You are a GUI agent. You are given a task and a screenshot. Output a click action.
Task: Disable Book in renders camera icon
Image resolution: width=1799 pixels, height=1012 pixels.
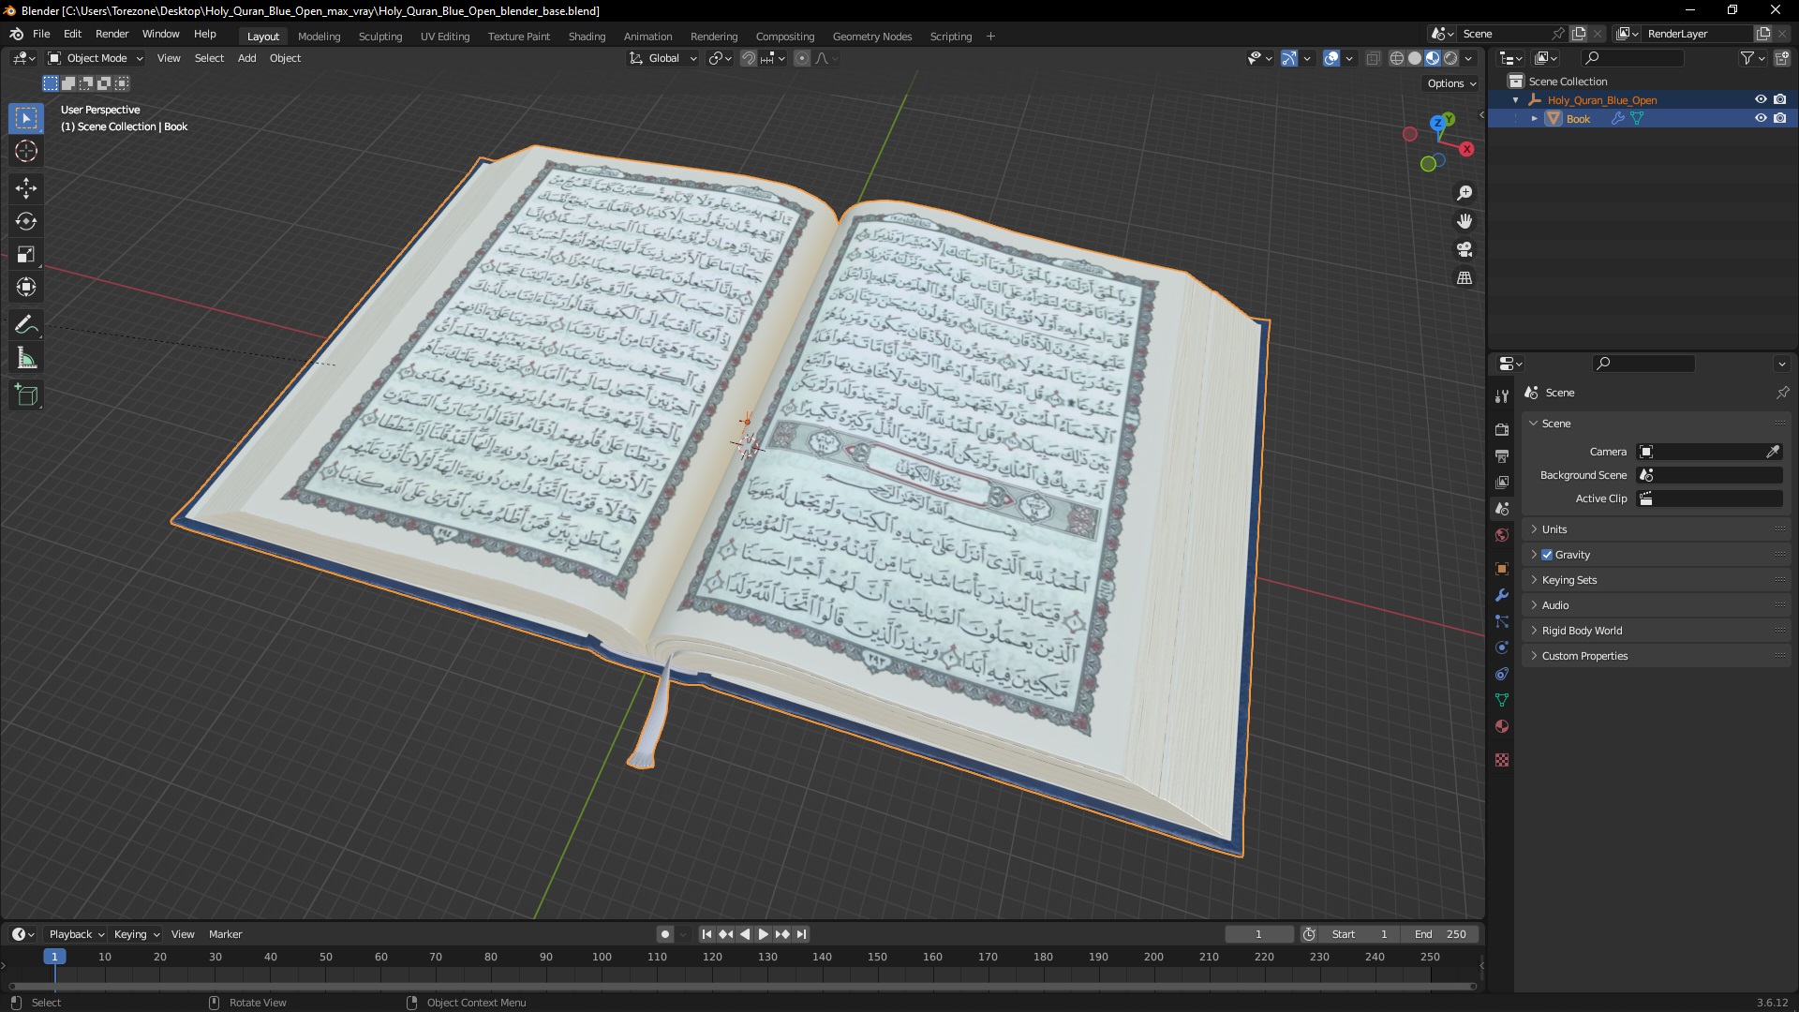point(1780,118)
